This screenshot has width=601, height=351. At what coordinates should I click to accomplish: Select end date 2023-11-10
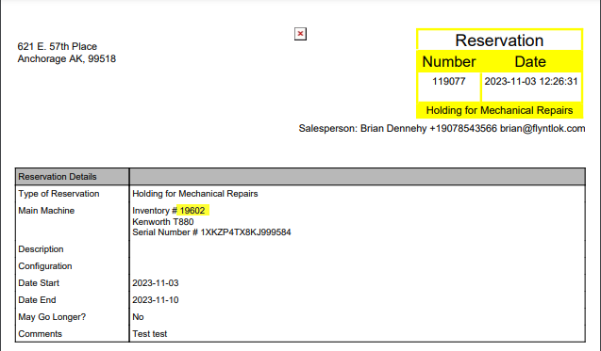pos(156,300)
